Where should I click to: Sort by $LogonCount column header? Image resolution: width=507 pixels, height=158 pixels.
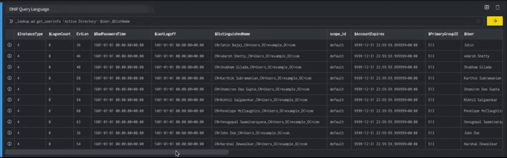59,34
